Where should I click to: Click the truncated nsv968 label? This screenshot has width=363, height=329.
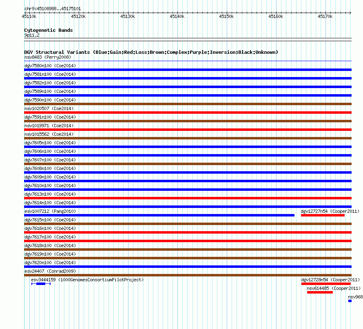click(355, 297)
